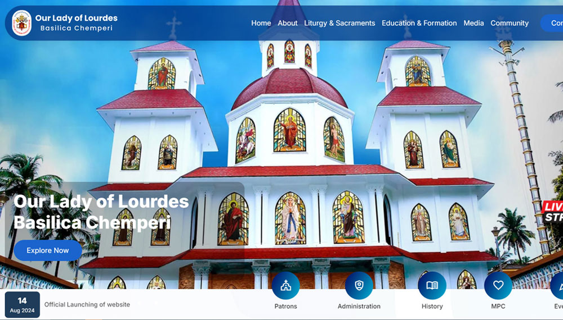
Task: Click the Patrons text label
Action: point(285,306)
